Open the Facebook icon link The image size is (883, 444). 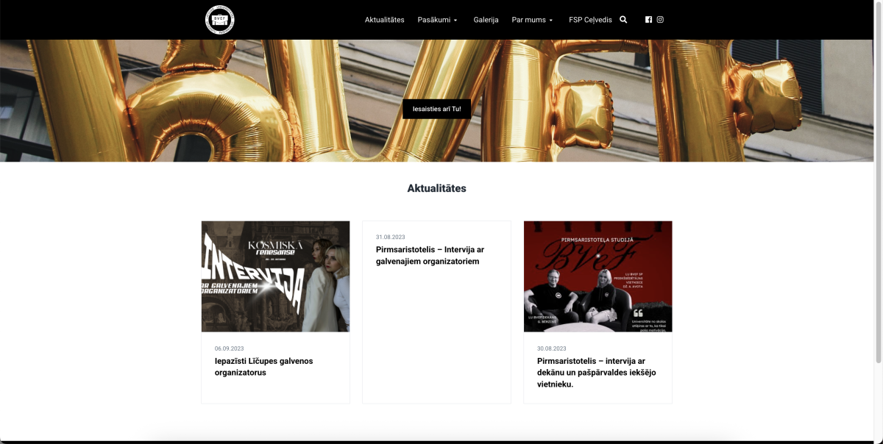click(x=648, y=20)
